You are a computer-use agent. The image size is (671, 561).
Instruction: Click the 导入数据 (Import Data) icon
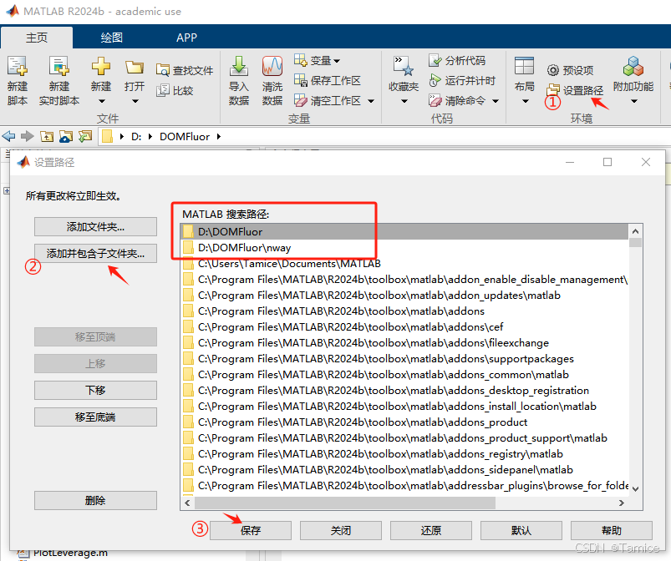239,67
